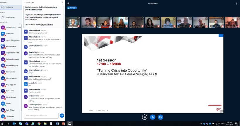Expand Ksenija Pantelic webcam to fullscreen
The image size is (240, 126).
click(x=159, y=18)
